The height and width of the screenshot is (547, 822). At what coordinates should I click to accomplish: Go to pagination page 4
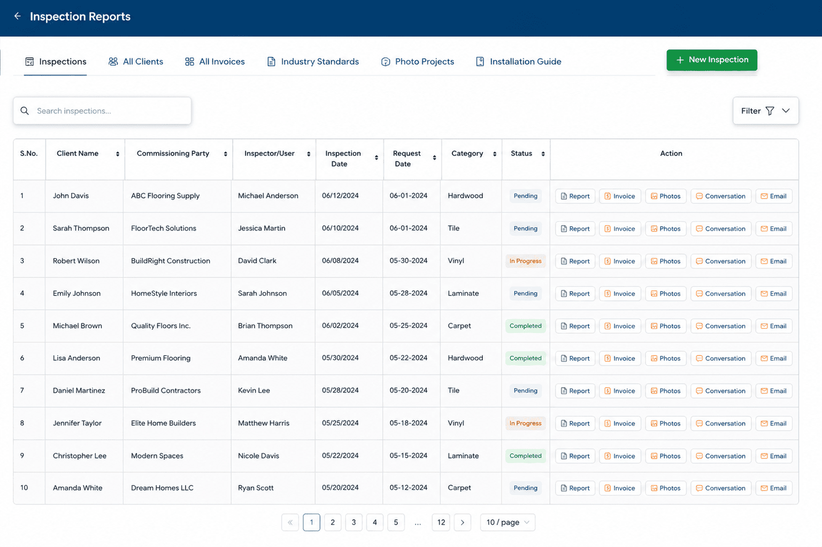click(x=375, y=522)
